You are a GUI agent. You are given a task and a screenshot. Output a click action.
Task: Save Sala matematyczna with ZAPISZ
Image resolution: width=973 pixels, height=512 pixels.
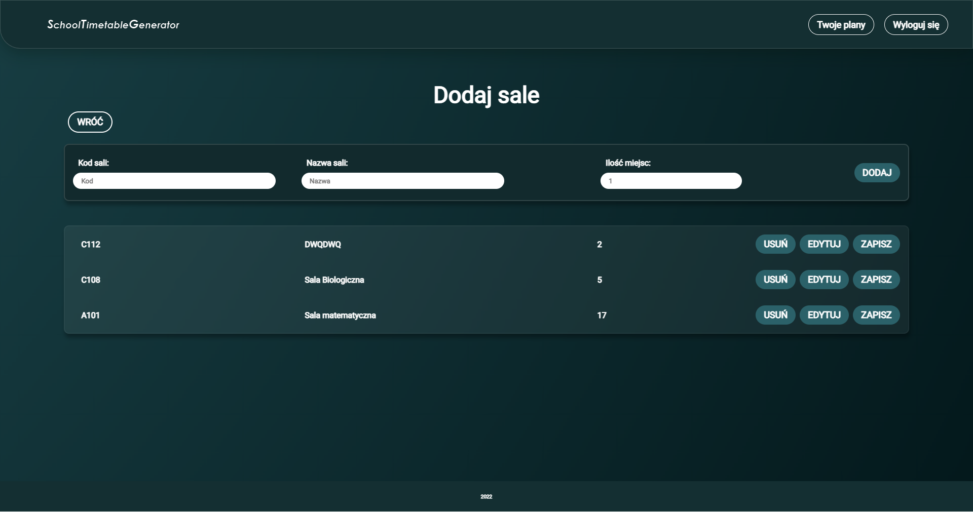pyautogui.click(x=876, y=315)
